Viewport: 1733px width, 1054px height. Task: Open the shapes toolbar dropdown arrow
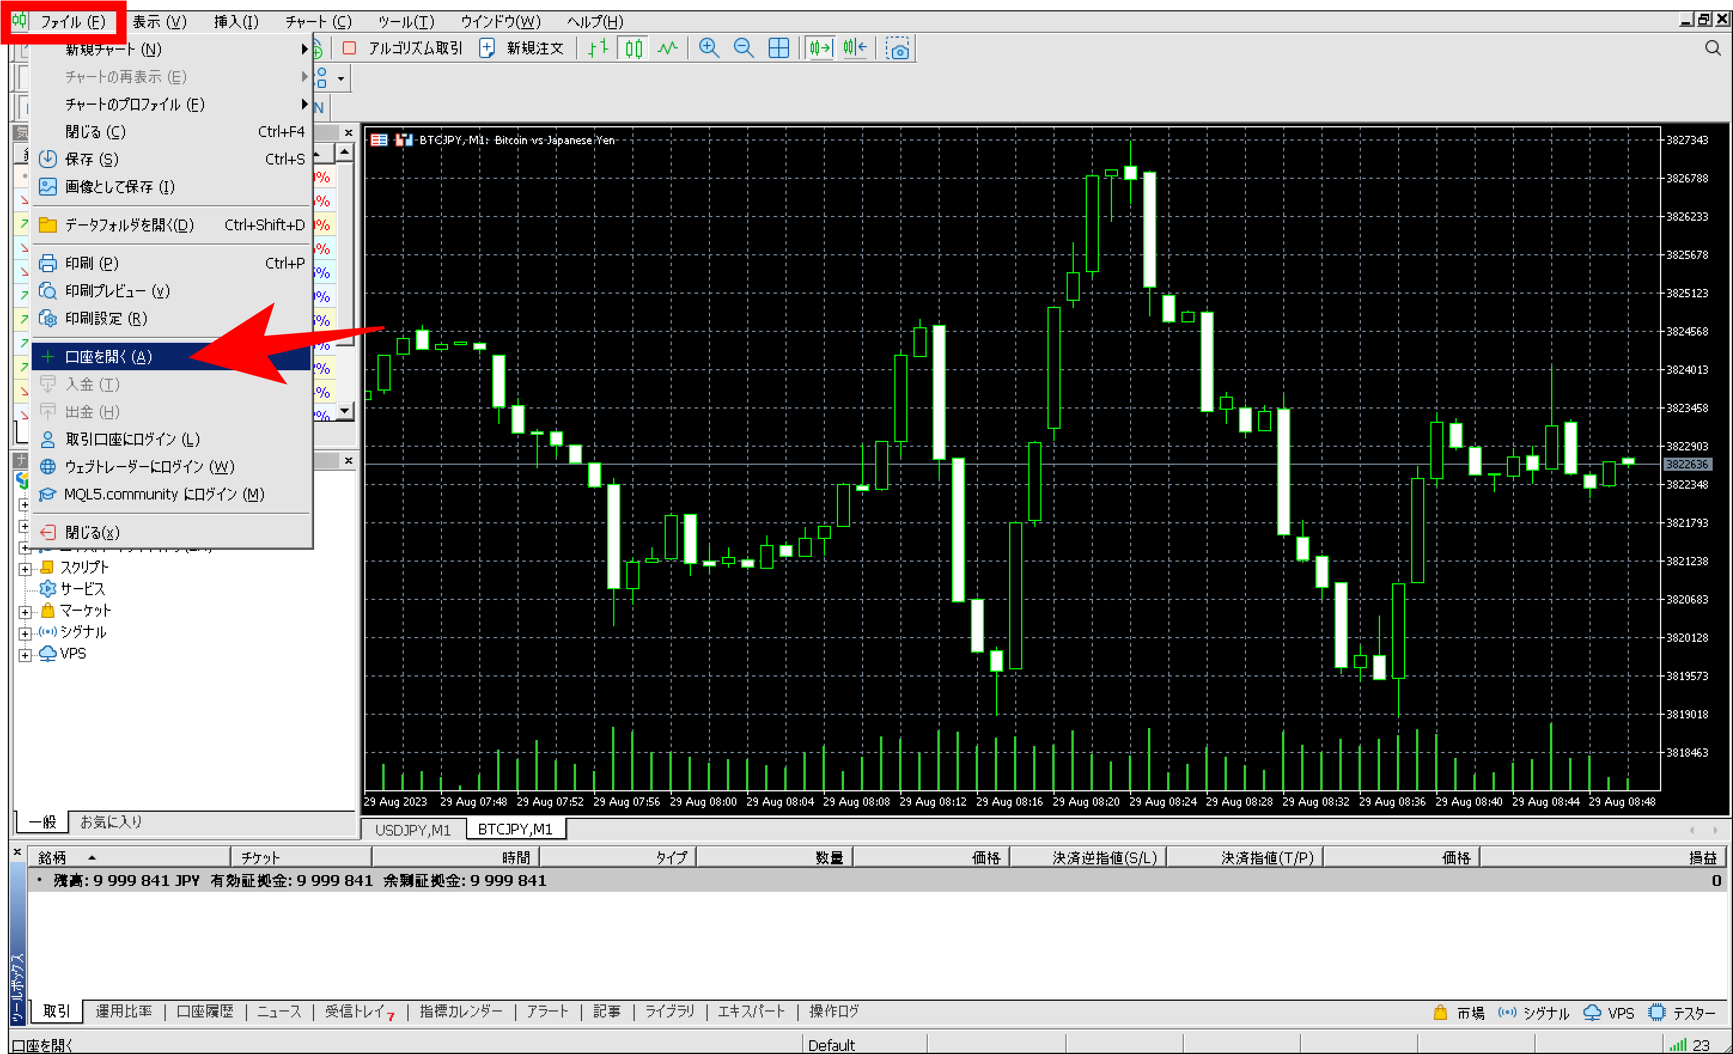click(x=341, y=78)
